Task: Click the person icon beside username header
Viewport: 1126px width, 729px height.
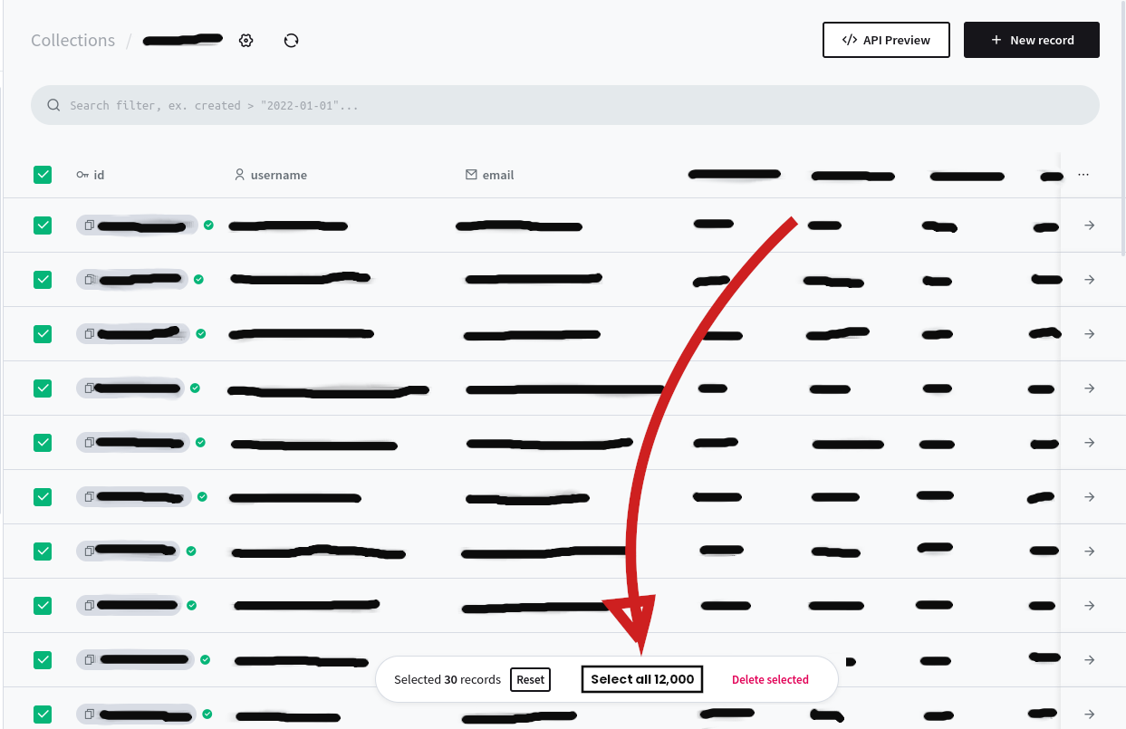Action: 239,175
